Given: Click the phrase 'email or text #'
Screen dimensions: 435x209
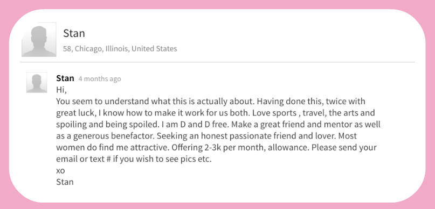Looking at the screenshot, I should pos(84,160).
